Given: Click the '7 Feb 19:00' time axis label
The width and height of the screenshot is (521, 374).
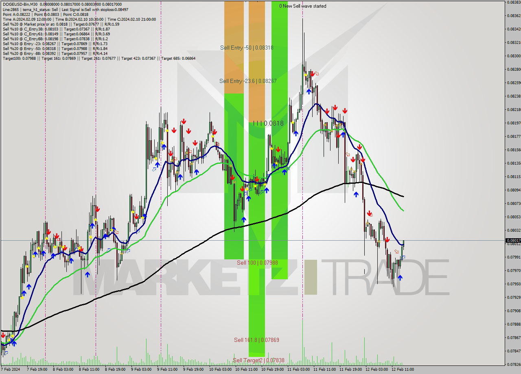Looking at the screenshot, I should 37,370.
